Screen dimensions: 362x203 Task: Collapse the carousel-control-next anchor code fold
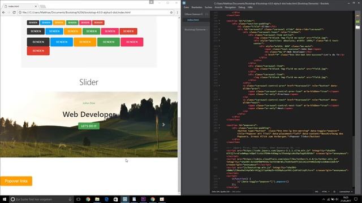[219, 100]
